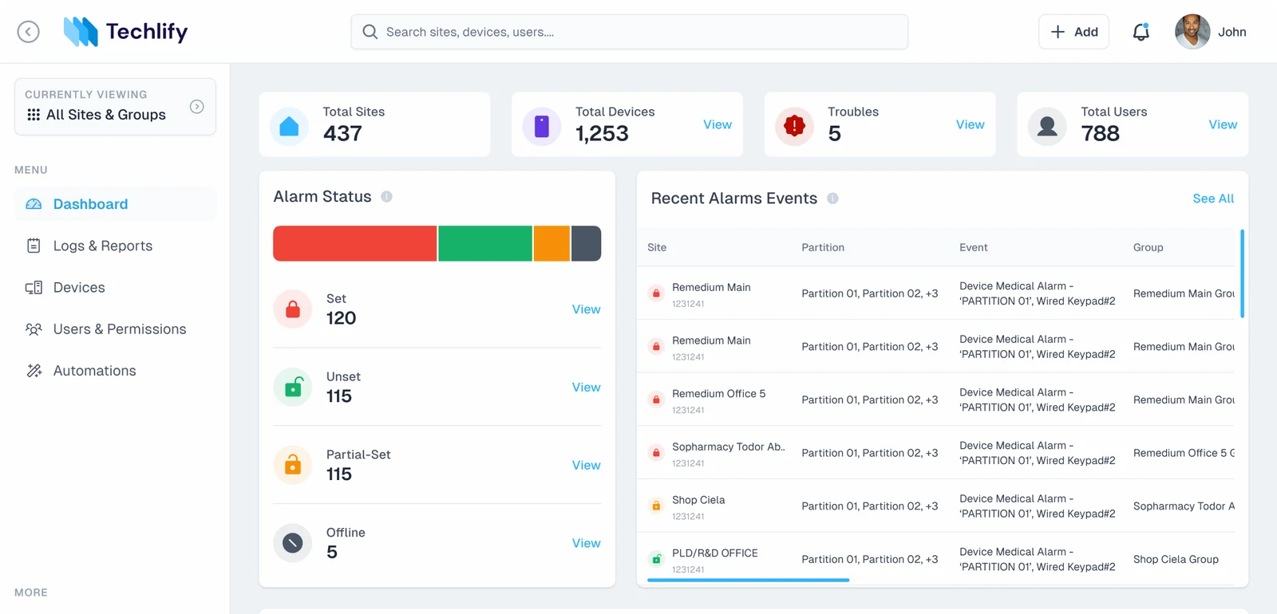View Total Devices details
Screen dimensions: 1277x614
(718, 124)
